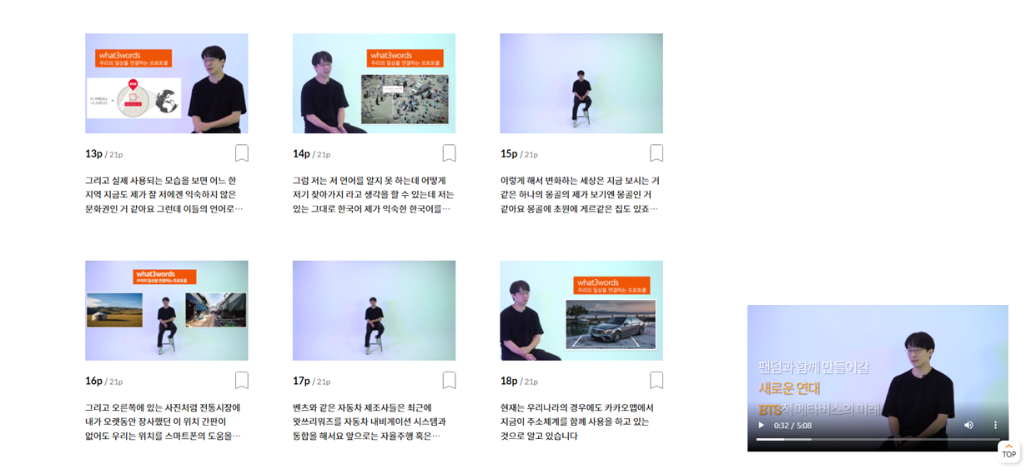Open the 16p thumbnail with market photos

(x=167, y=311)
